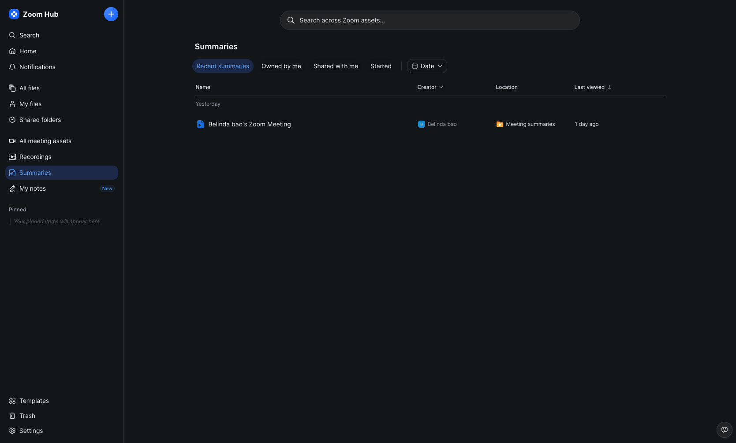This screenshot has width=736, height=443.
Task: Open All files in the sidebar
Action: pyautogui.click(x=62, y=88)
